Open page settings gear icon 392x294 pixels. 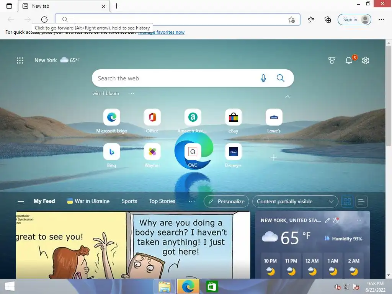click(366, 60)
